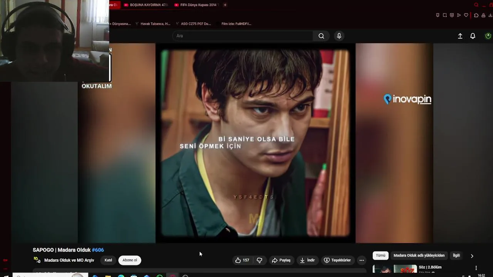Click the YouTube search magnifier icon

(321, 36)
